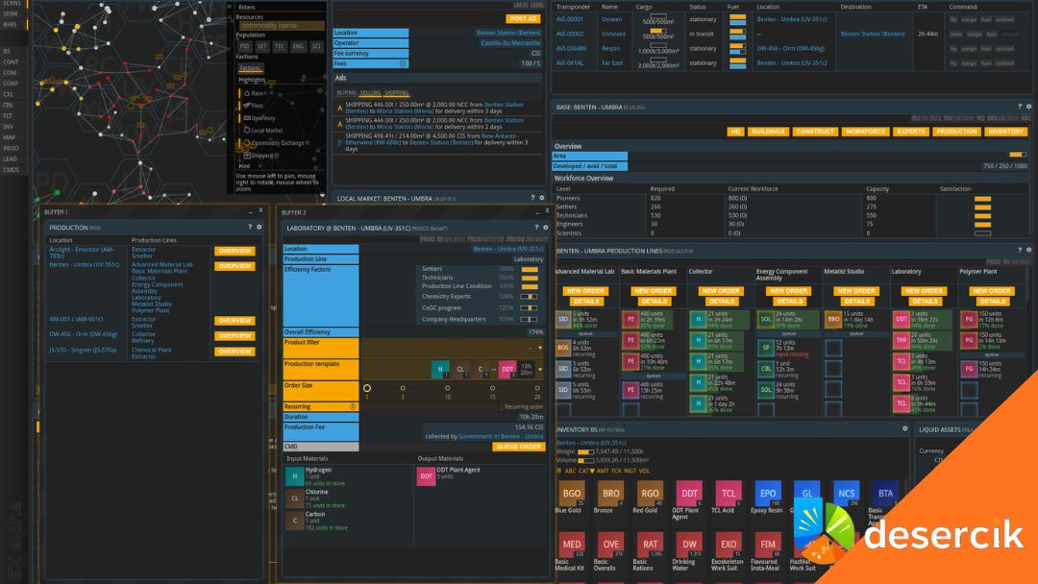Click the Recurring info icon

point(353,406)
